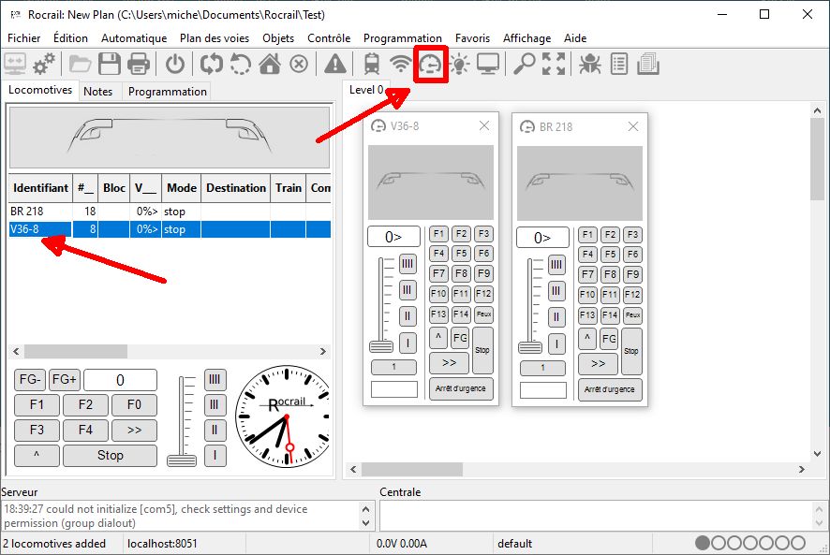Viewport: 830px width, 555px height.
Task: Click the printer icon in toolbar
Action: tap(139, 64)
